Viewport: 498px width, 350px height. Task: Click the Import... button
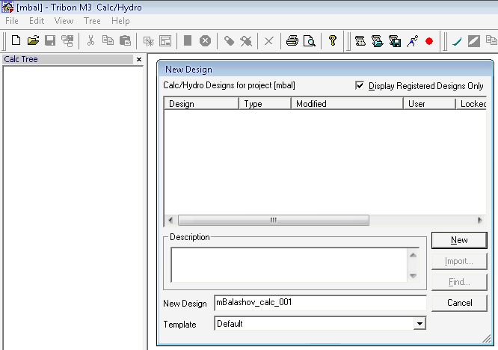pos(459,262)
